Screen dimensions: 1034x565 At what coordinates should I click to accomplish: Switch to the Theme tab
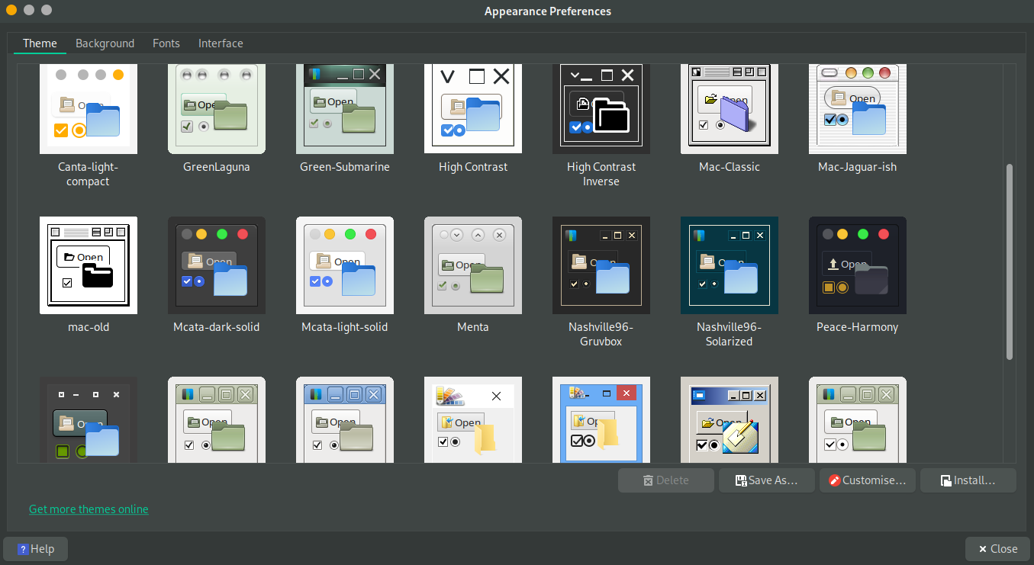[x=40, y=43]
